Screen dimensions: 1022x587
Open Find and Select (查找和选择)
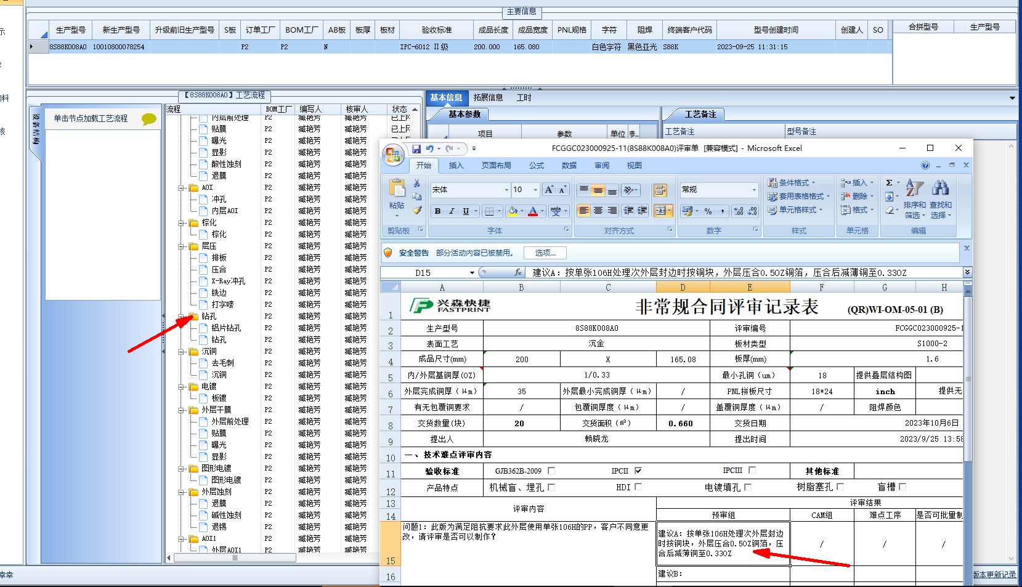click(x=941, y=200)
